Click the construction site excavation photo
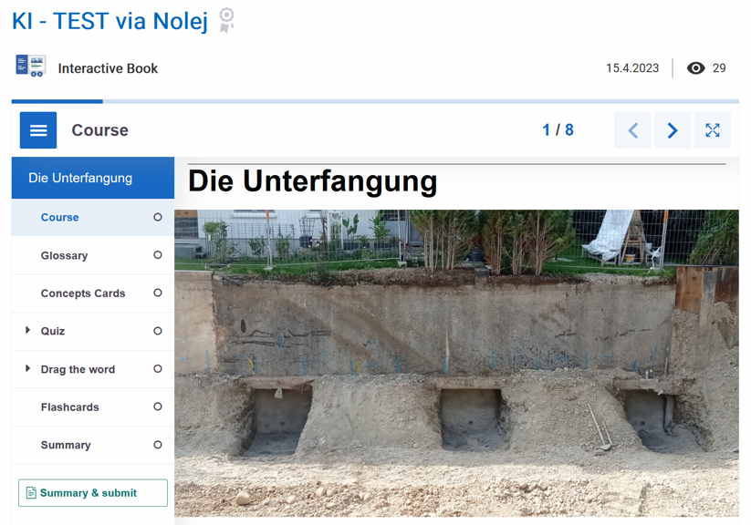This screenshot has width=751, height=525. click(456, 364)
